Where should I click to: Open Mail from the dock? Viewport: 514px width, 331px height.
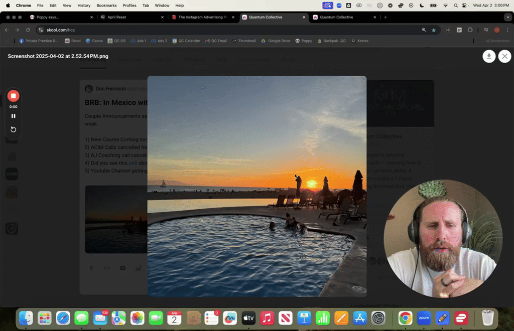coord(100,318)
